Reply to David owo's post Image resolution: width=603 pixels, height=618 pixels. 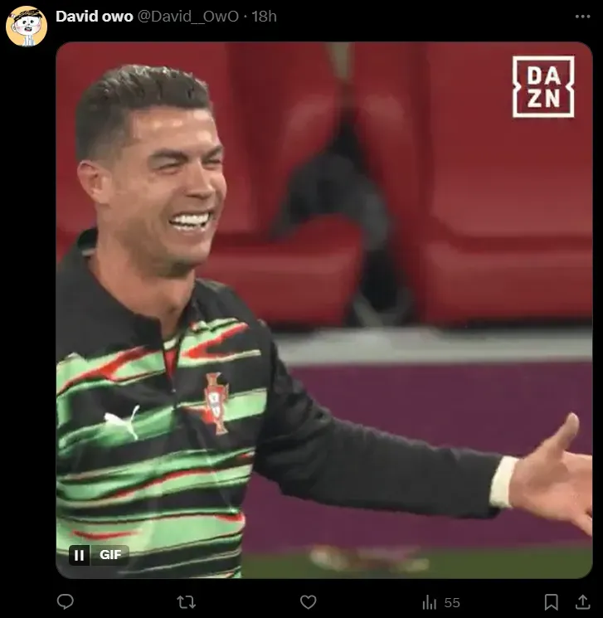point(66,602)
